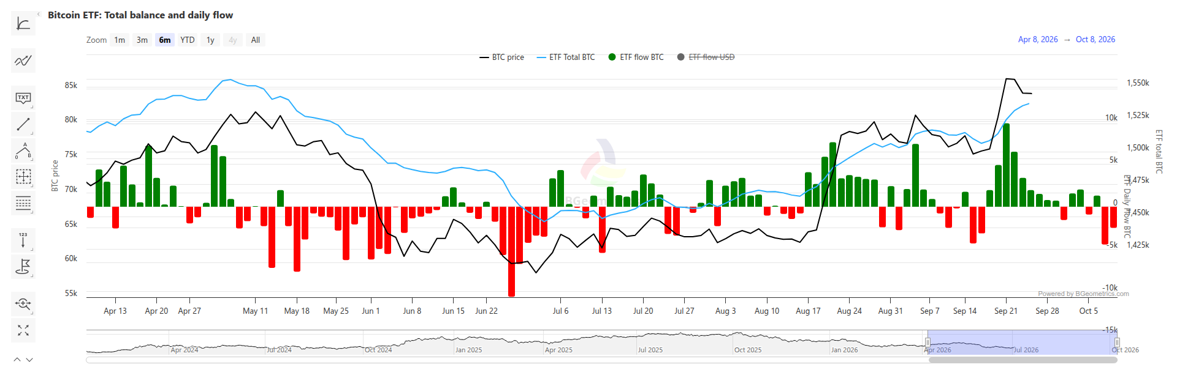Click the 'ETF total BTC' vertical axis title
The height and width of the screenshot is (367, 1177).
coord(1159,151)
